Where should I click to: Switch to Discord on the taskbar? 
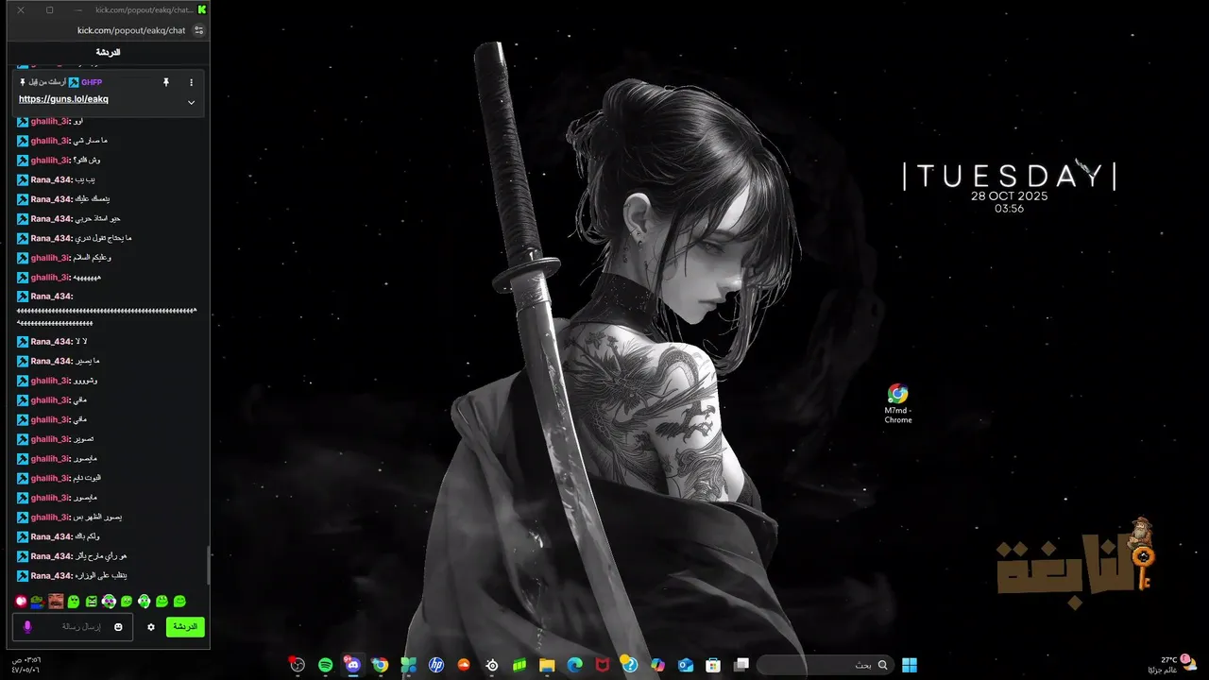[352, 665]
